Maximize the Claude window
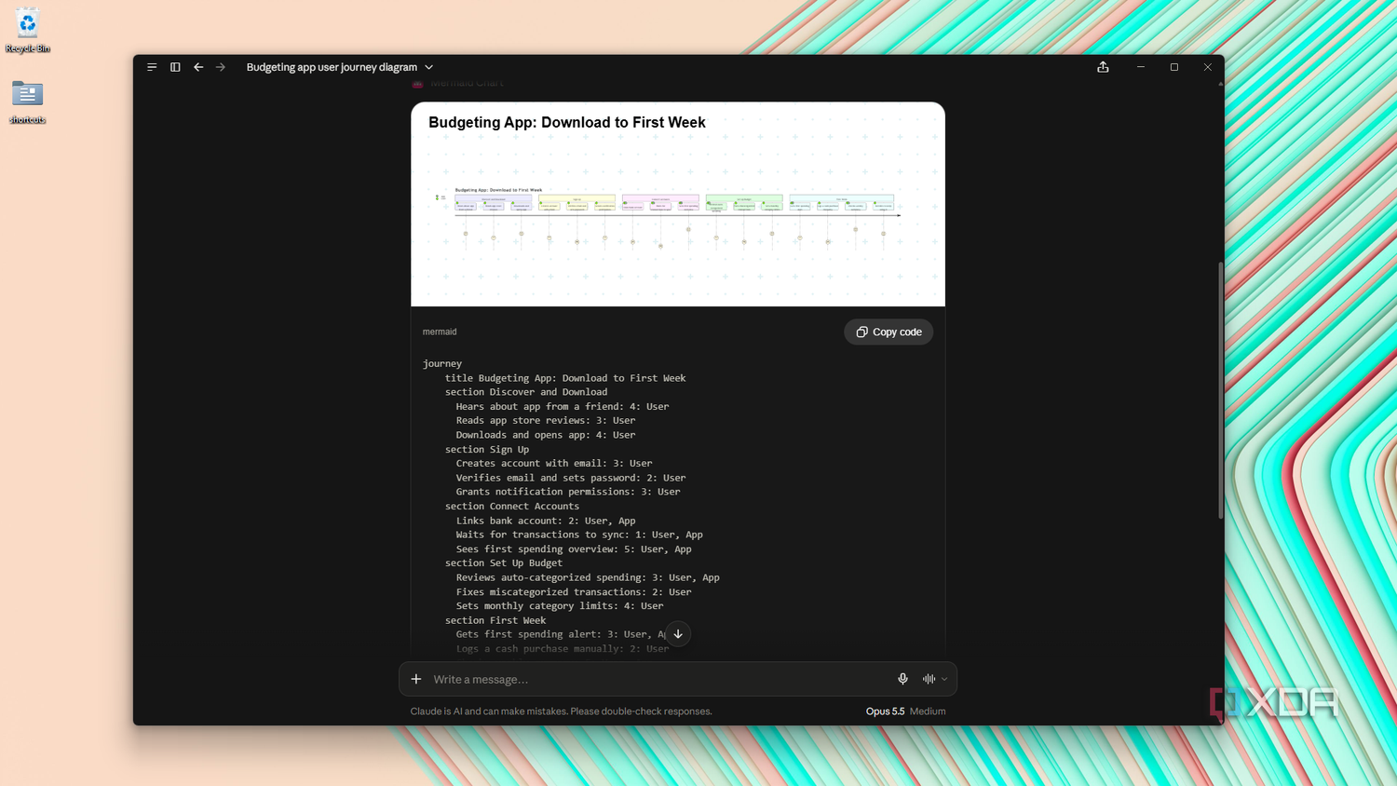 tap(1174, 67)
